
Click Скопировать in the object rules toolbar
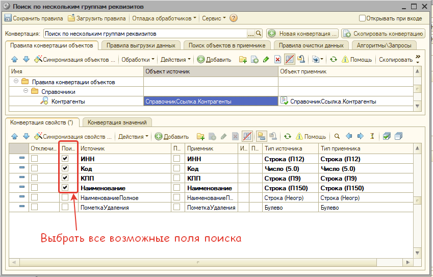click(396, 59)
